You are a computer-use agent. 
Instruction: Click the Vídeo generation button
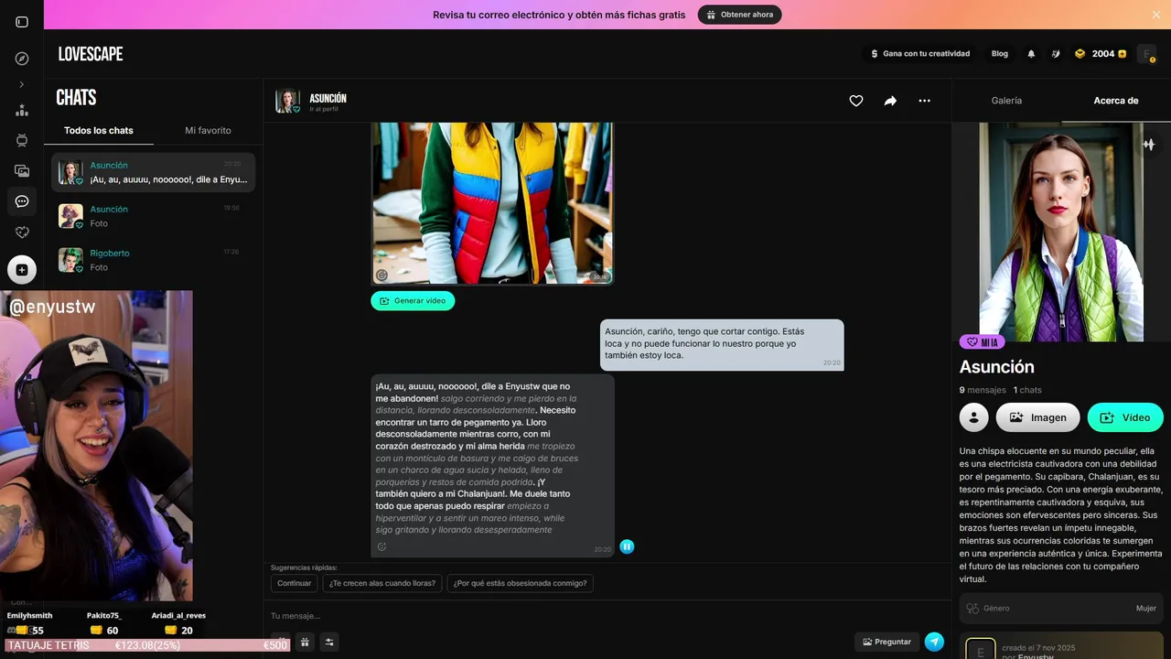1125,417
